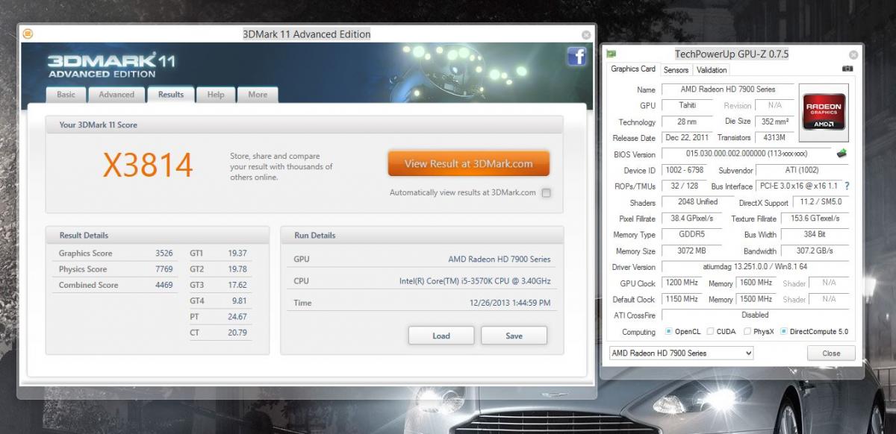Click the Save button in Run Details

click(514, 336)
